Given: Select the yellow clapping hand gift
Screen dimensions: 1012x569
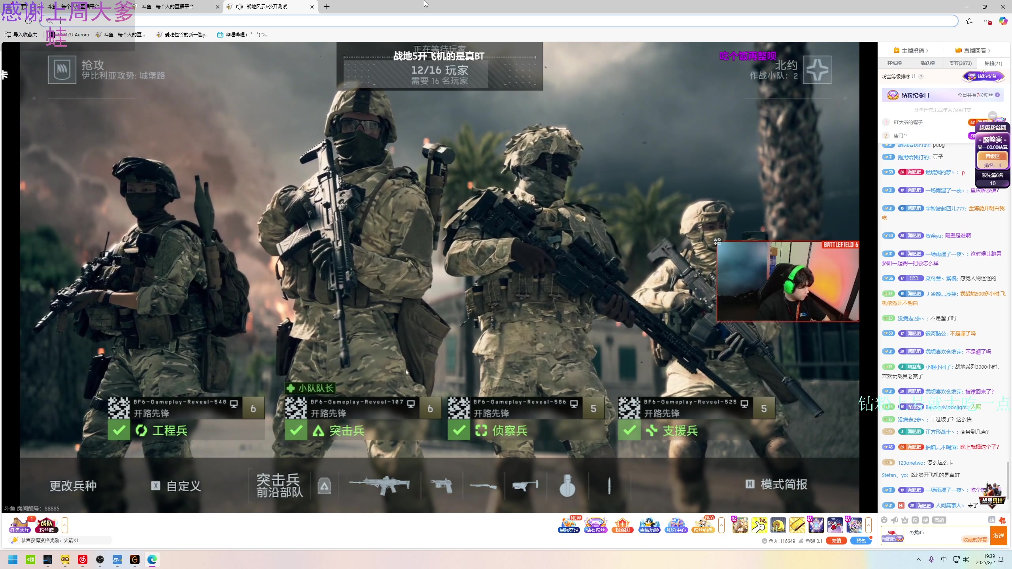Looking at the screenshot, I should [759, 525].
